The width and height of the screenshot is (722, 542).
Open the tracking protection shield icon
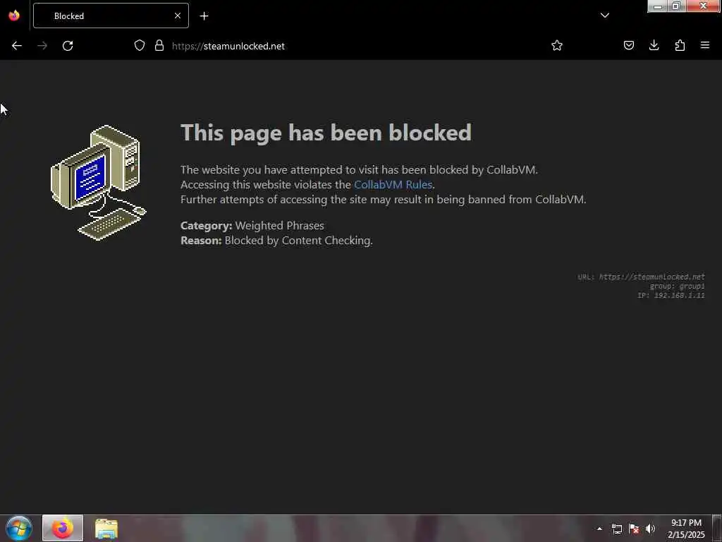click(140, 45)
